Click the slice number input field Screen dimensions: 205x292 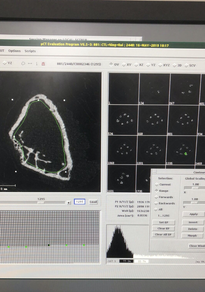click(80, 202)
